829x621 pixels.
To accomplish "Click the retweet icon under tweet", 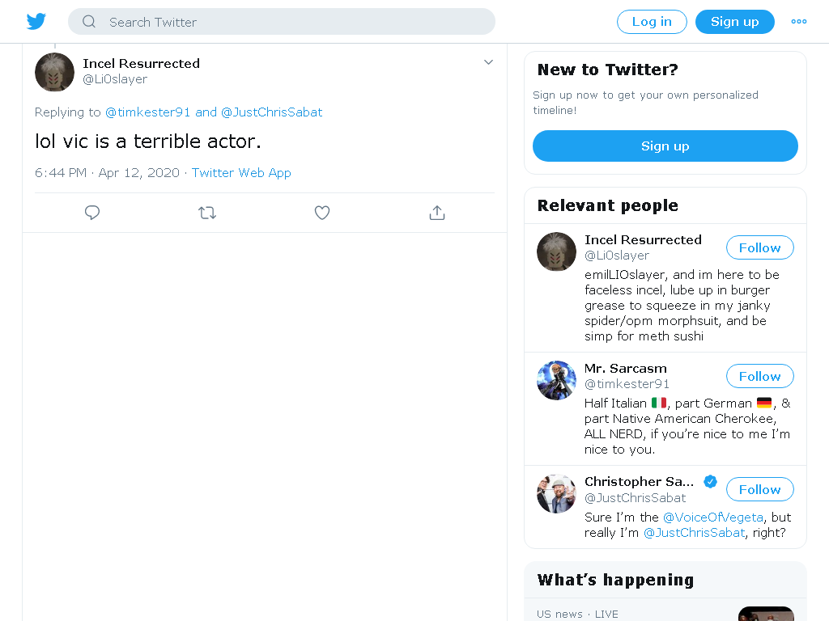I will pyautogui.click(x=207, y=213).
